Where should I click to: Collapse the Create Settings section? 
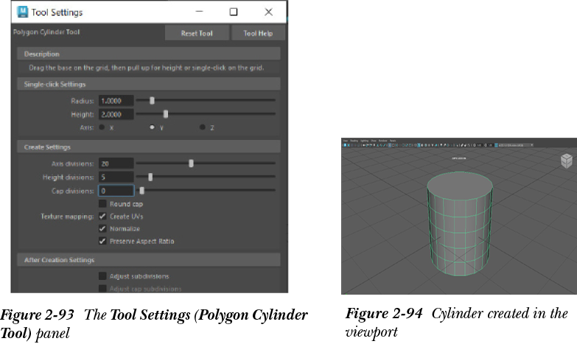pos(49,147)
